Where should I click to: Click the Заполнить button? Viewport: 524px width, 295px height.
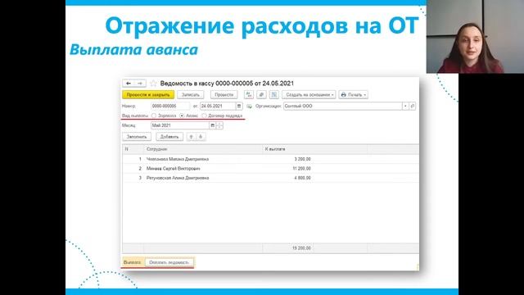[x=137, y=137]
